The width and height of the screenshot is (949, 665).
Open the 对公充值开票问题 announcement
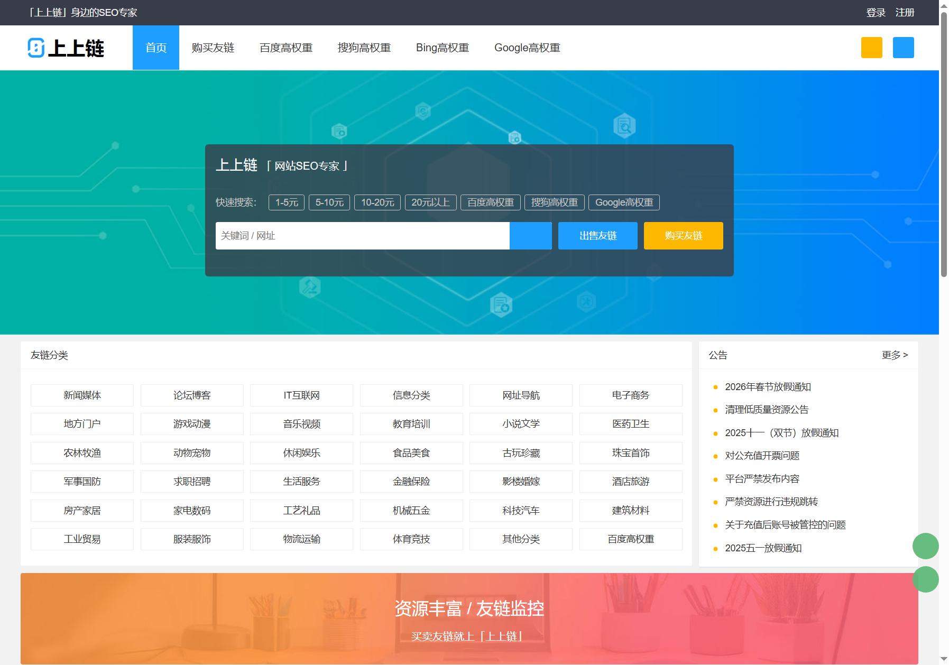click(762, 456)
